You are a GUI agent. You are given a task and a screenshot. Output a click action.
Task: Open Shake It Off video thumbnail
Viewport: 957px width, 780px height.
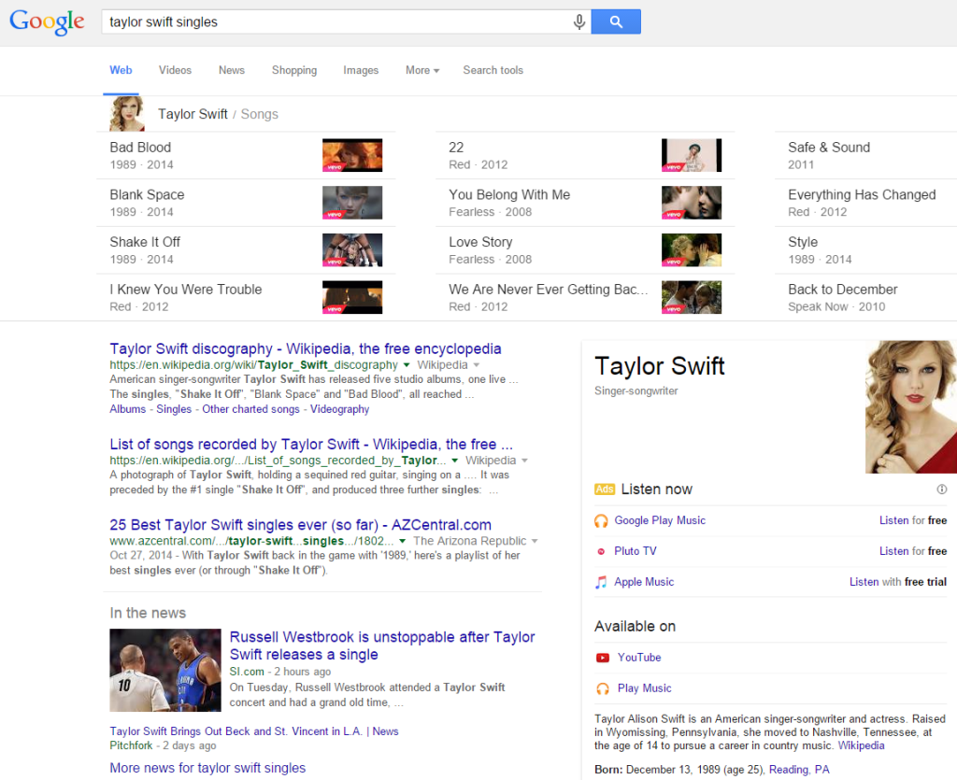click(352, 250)
